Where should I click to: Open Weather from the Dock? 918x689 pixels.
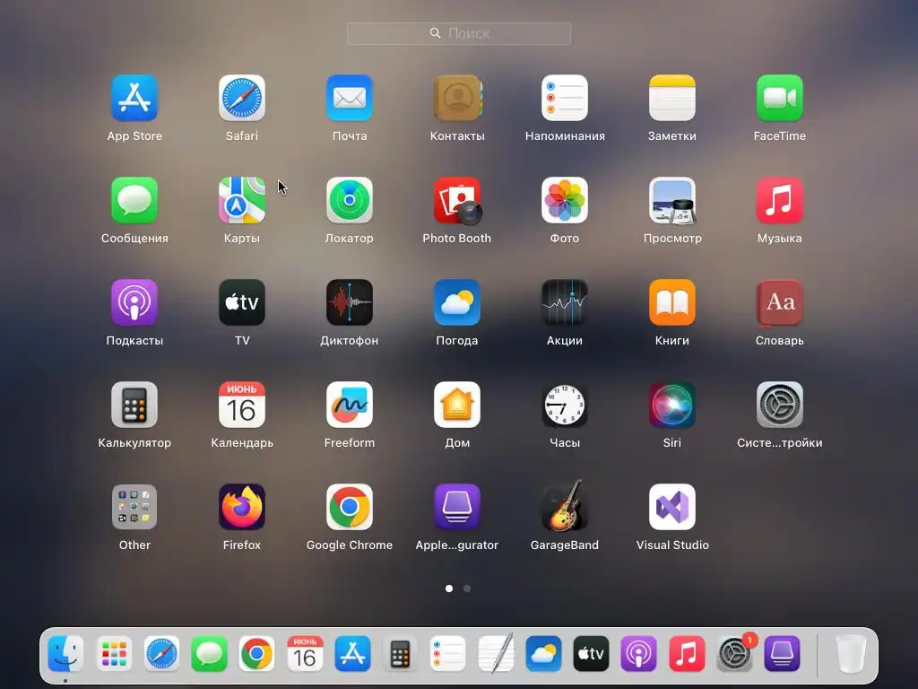click(543, 653)
